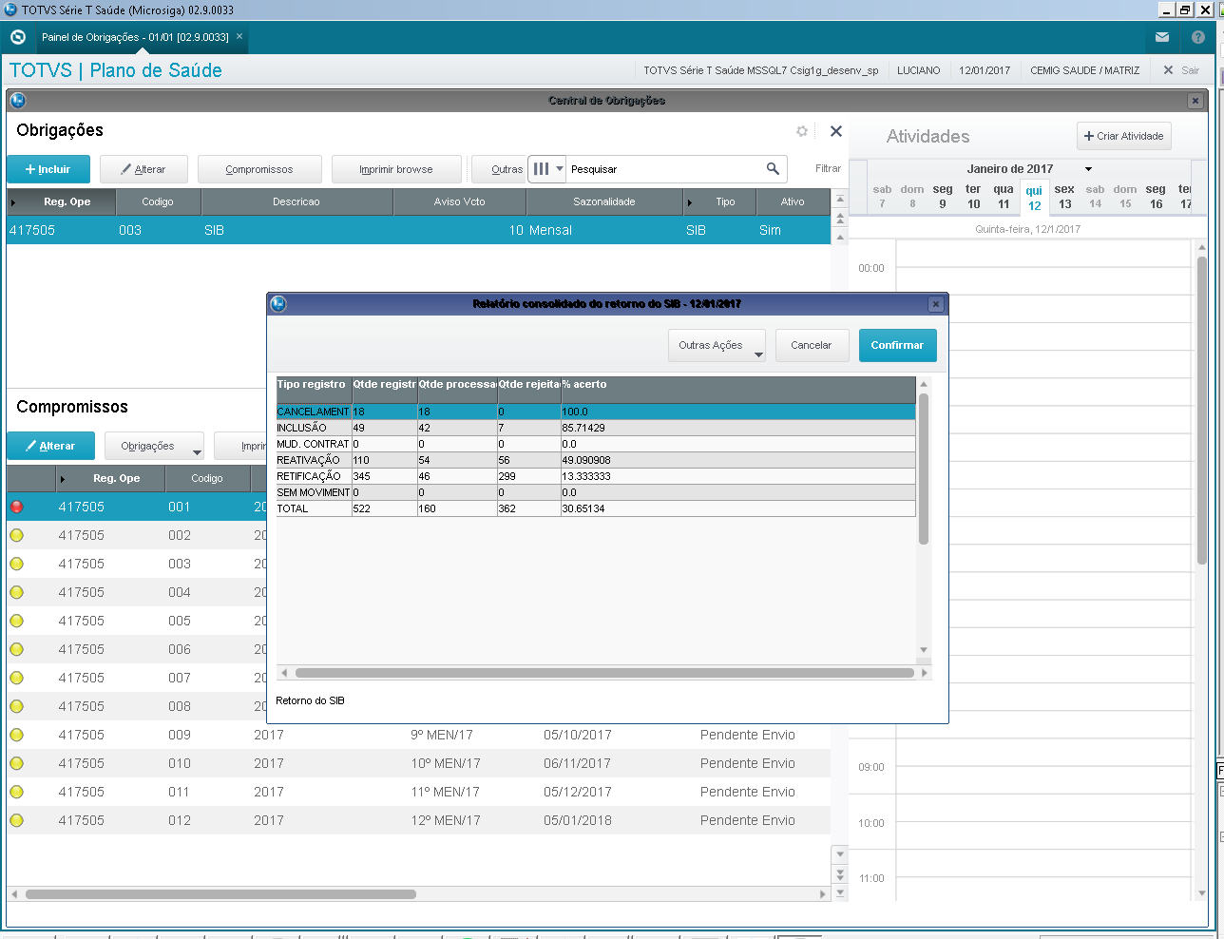Click the red status dot for commitment 001
This screenshot has width=1224, height=939.
tap(17, 507)
